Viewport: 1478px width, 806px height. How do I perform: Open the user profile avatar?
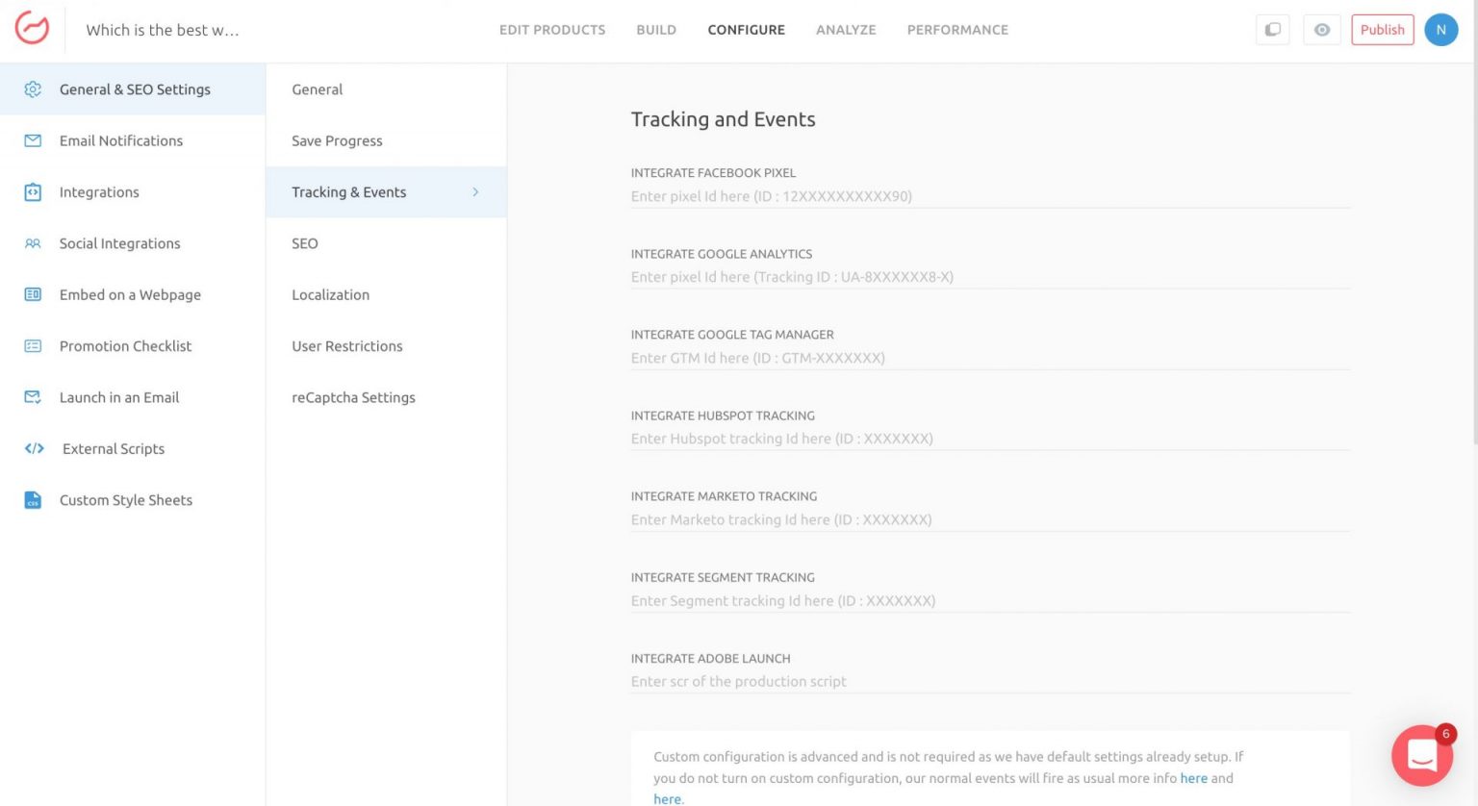coord(1440,30)
